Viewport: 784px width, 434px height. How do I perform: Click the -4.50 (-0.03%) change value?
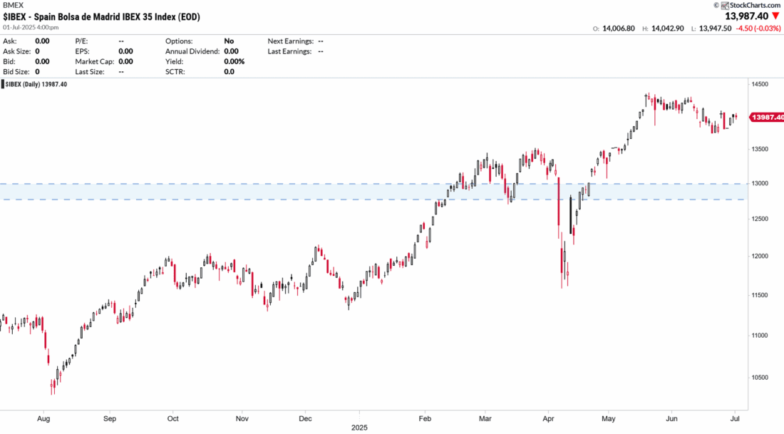coord(758,29)
